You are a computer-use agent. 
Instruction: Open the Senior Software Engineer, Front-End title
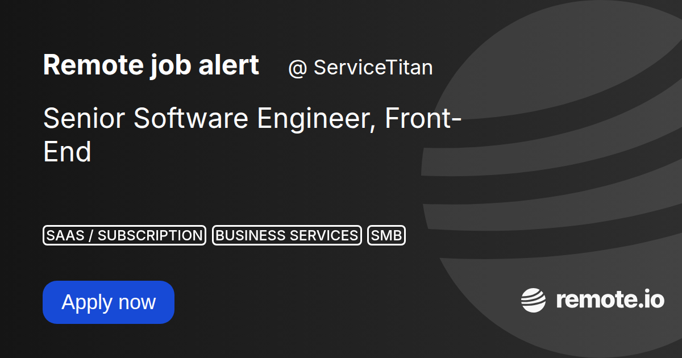252,135
